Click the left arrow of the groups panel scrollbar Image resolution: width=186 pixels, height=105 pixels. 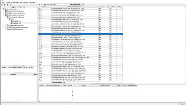tap(2, 101)
